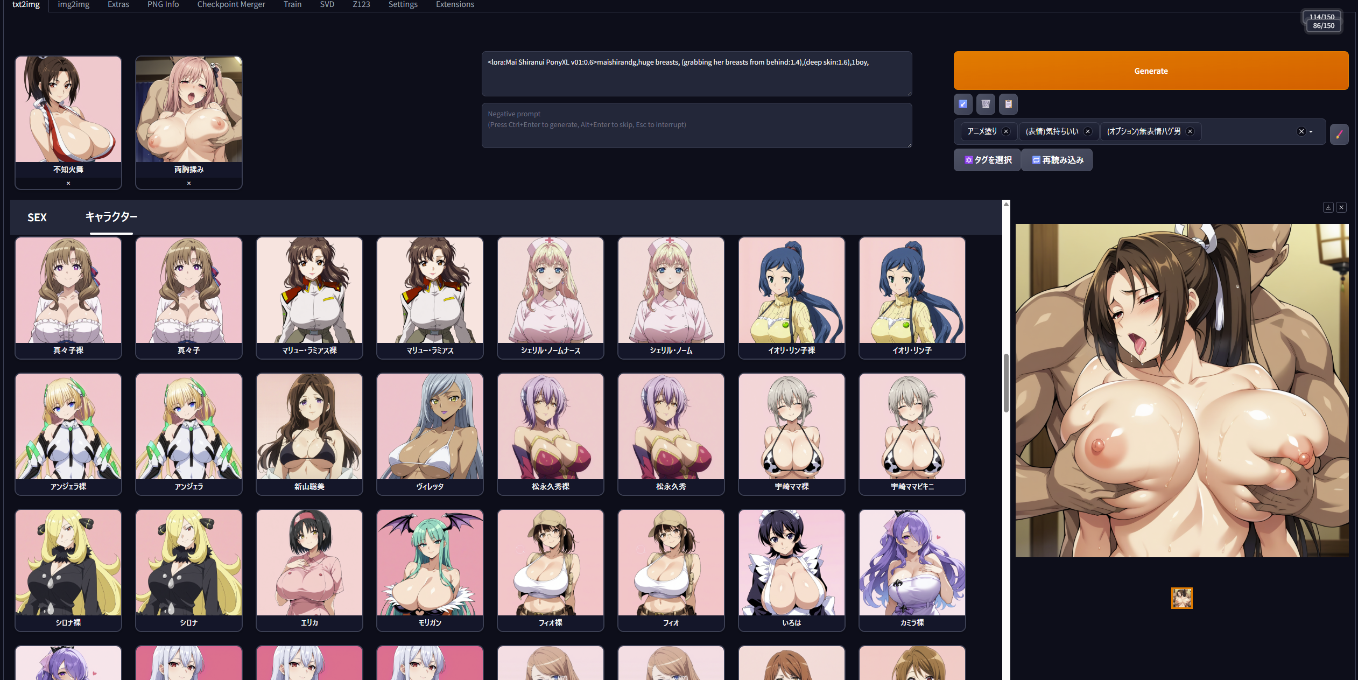Switch to the img2img tab
The width and height of the screenshot is (1358, 680).
pyautogui.click(x=74, y=5)
